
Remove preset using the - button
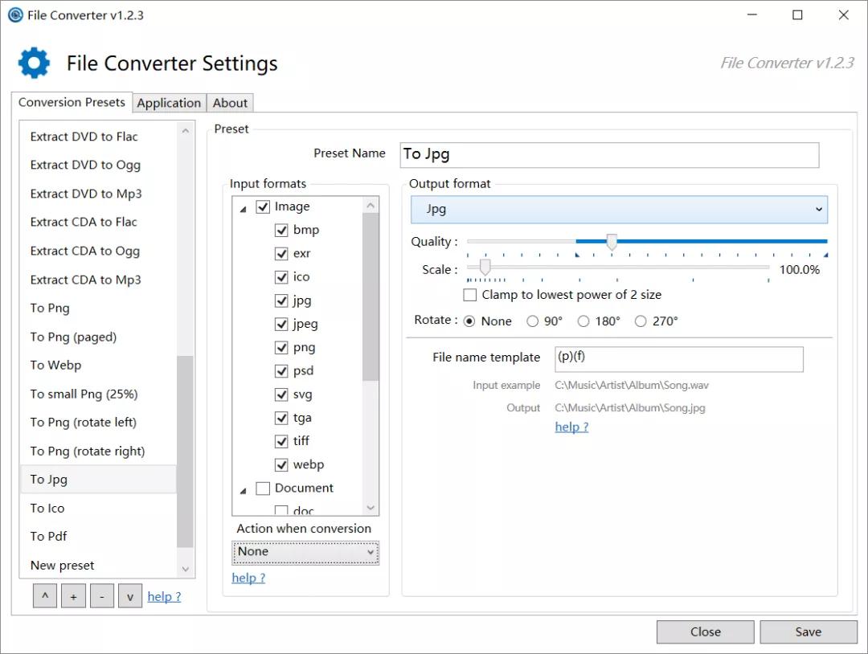point(101,597)
